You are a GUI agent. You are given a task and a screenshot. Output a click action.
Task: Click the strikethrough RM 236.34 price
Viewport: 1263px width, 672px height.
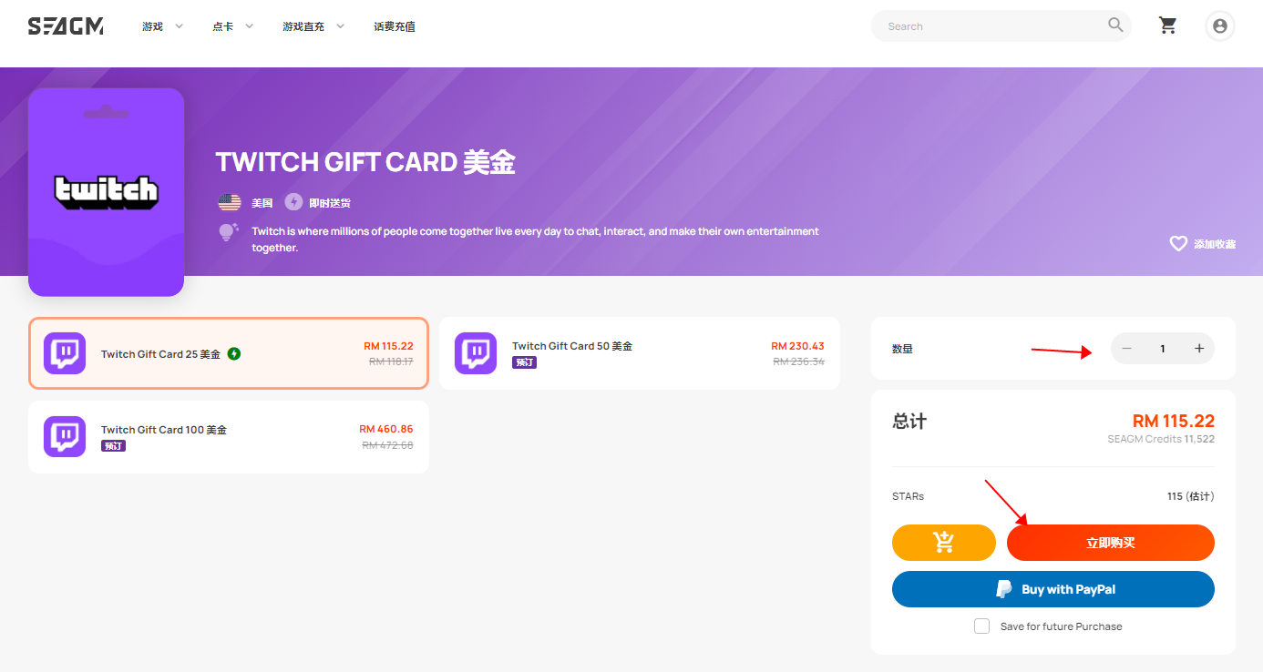[x=798, y=361]
